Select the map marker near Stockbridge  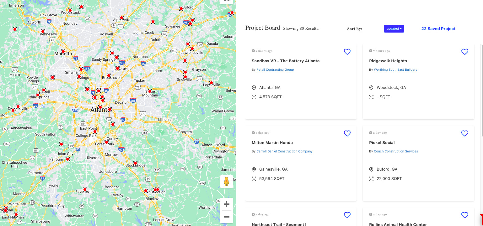pyautogui.click(x=135, y=163)
